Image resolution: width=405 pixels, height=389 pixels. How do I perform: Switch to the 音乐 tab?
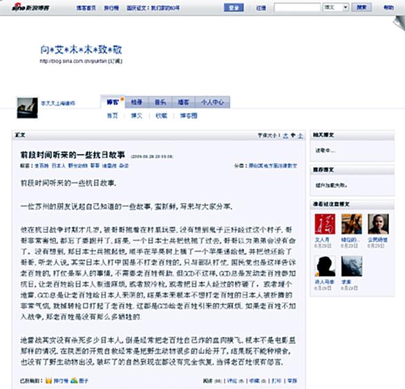tap(160, 102)
